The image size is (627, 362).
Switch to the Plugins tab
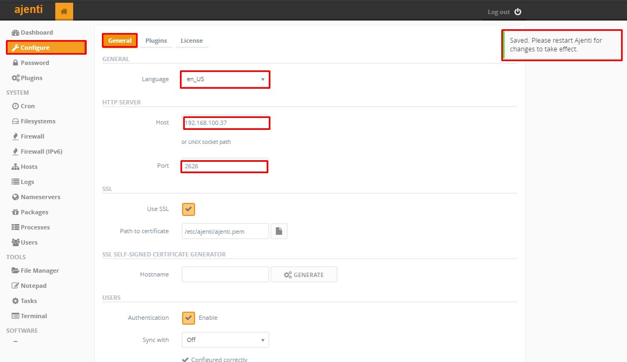click(x=156, y=40)
